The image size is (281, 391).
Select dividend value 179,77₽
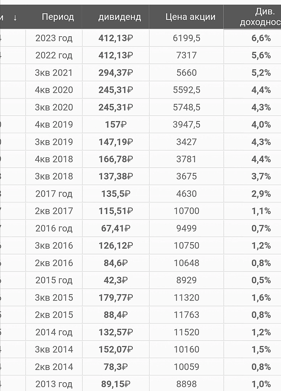116,297
